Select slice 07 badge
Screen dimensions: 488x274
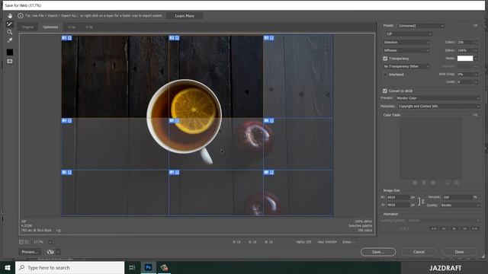tap(66, 172)
